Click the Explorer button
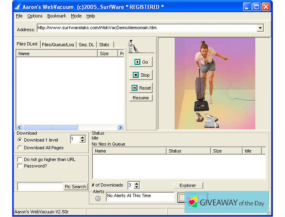 188,185
